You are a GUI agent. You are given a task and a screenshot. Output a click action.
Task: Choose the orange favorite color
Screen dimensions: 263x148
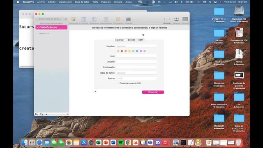point(126,51)
